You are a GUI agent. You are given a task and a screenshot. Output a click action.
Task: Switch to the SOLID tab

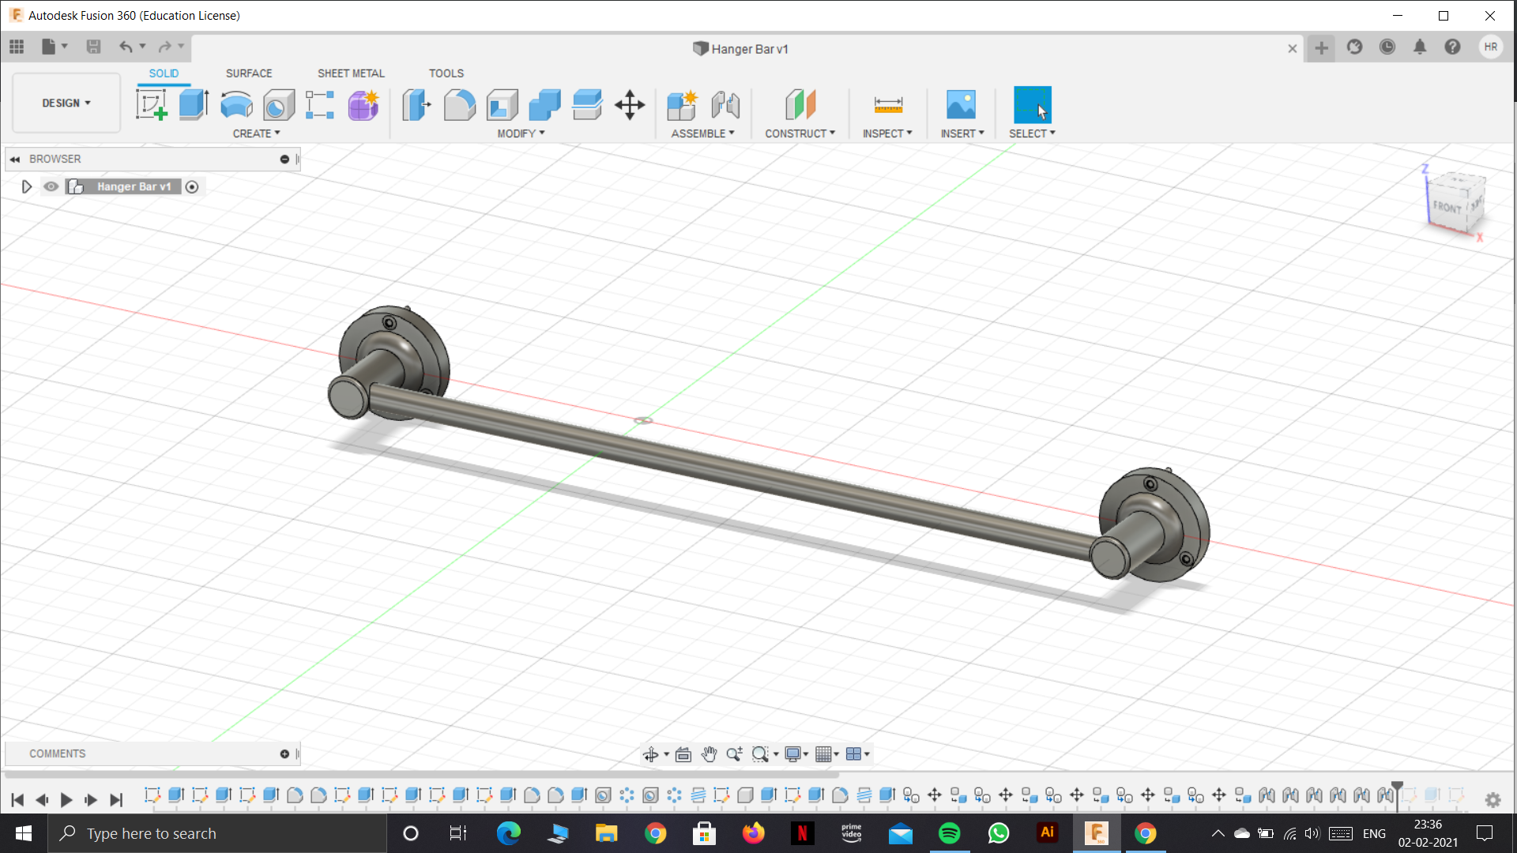[164, 73]
